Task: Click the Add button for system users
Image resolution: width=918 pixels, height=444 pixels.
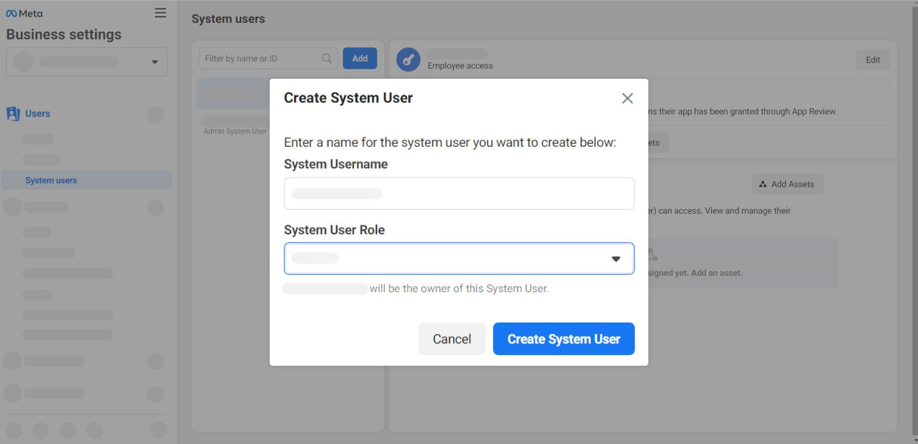Action: click(x=360, y=58)
